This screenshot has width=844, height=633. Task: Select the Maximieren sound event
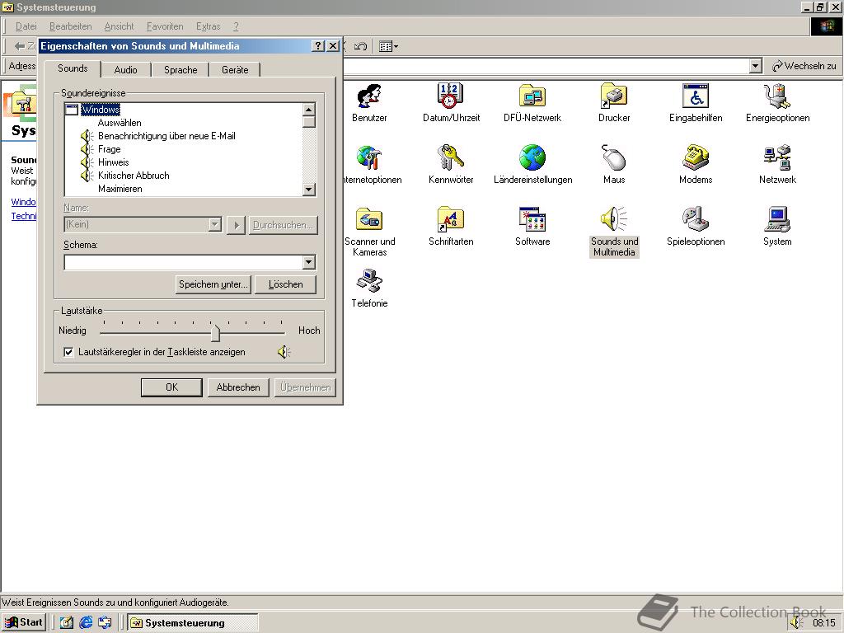click(x=120, y=189)
